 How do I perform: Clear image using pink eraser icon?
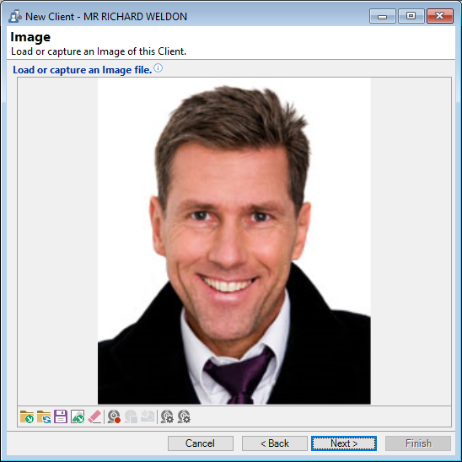[94, 417]
